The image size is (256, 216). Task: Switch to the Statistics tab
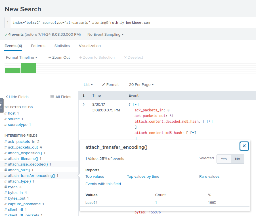tap(62, 46)
